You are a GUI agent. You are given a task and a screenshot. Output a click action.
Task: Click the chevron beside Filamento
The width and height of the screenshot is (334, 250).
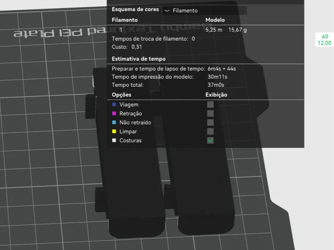point(167,11)
